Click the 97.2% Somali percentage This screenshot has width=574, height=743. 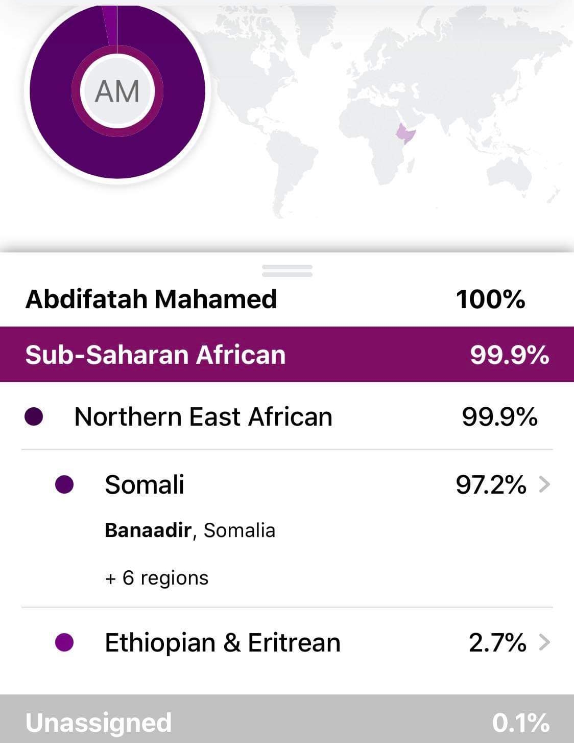point(491,484)
